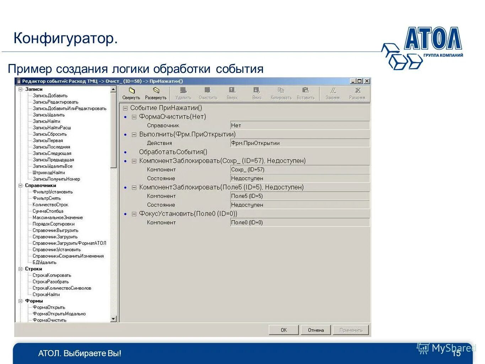
Task: Select ПорядокСортировки in the tree
Action: 54,224
